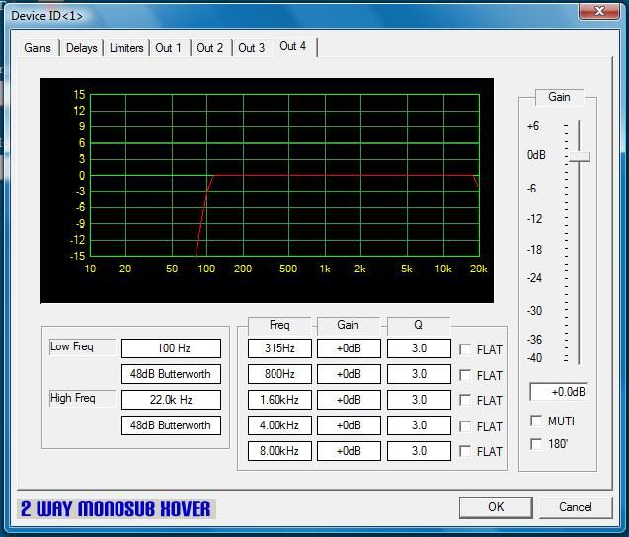Image resolution: width=629 pixels, height=537 pixels.
Task: Click the 315Hz frequency field
Action: [x=279, y=348]
